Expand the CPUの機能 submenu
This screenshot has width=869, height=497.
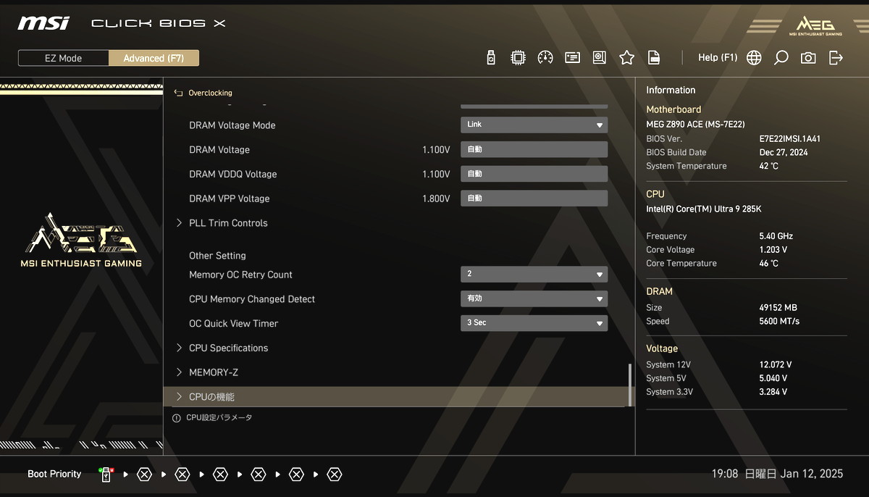pyautogui.click(x=398, y=397)
